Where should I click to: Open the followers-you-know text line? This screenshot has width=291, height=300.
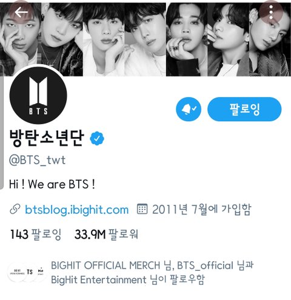152,273
